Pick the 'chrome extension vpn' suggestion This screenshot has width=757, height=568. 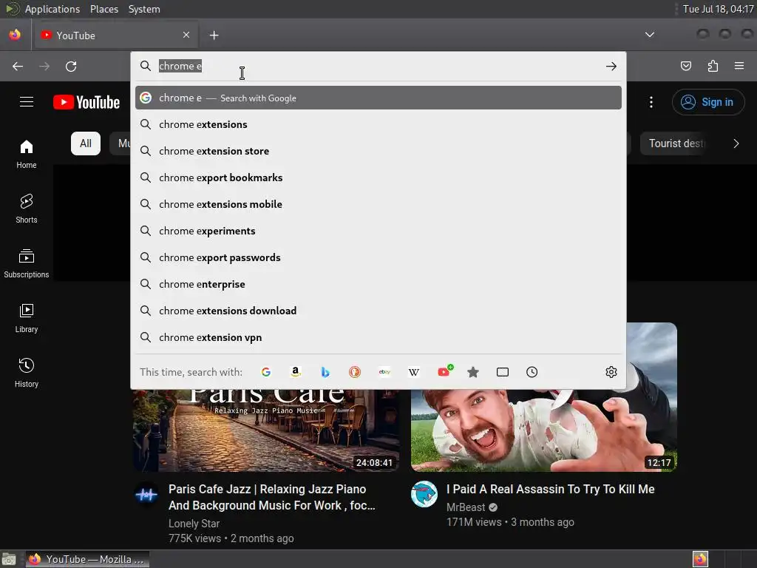pos(378,337)
